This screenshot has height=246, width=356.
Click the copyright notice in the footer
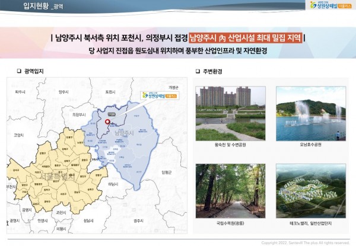click(306, 242)
